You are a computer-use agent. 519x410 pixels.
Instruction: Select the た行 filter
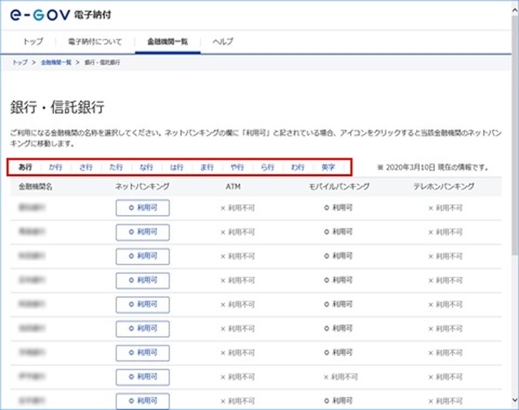[116, 167]
